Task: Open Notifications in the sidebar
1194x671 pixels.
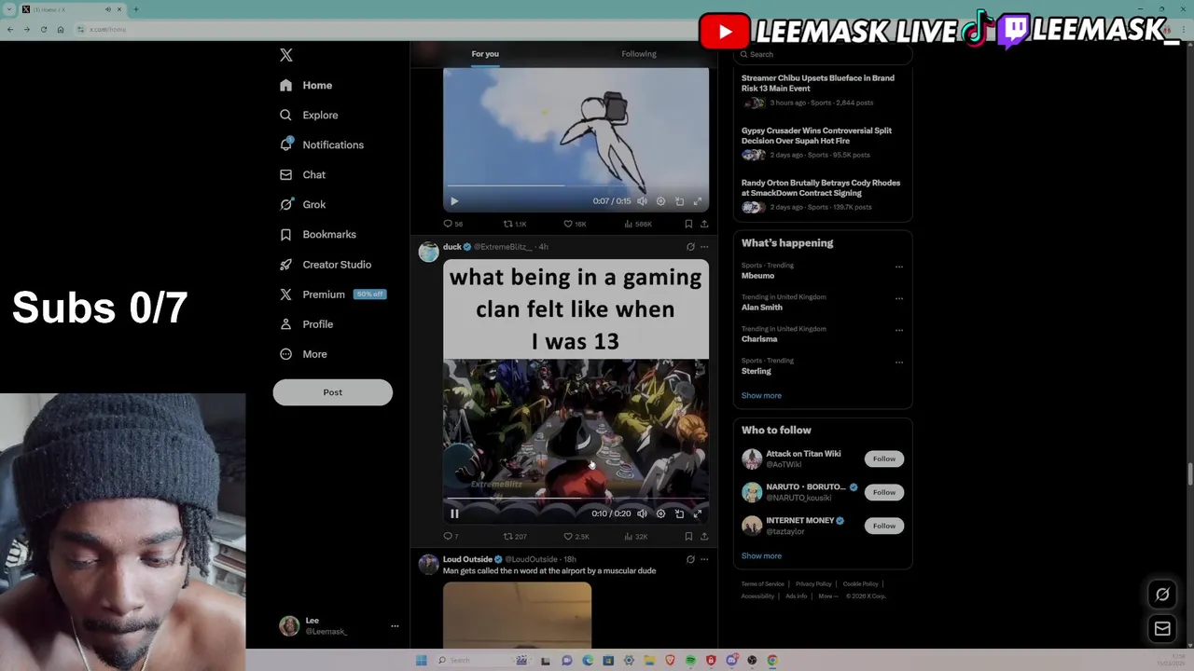Action: tap(322, 144)
